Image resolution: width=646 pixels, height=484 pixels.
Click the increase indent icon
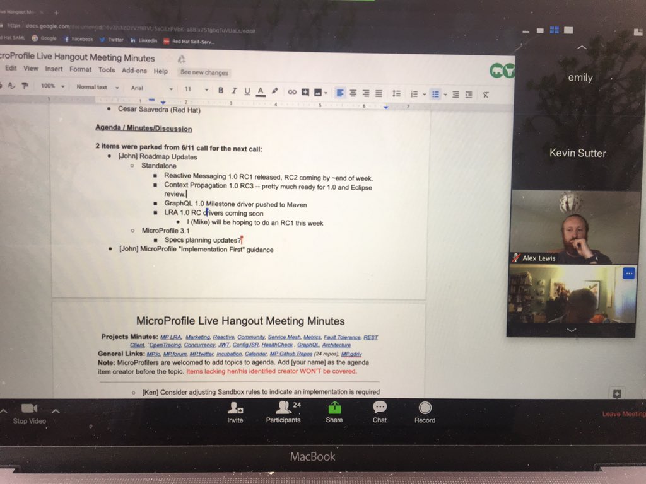(469, 95)
